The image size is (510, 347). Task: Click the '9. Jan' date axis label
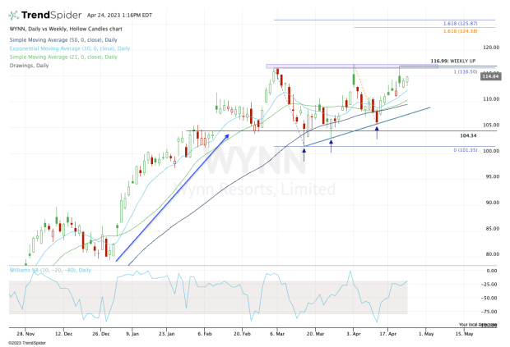coord(132,334)
